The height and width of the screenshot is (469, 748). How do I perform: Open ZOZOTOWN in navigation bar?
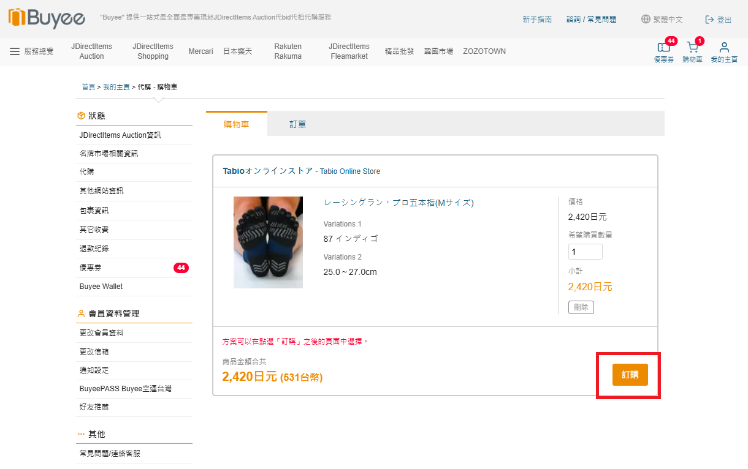pyautogui.click(x=484, y=51)
